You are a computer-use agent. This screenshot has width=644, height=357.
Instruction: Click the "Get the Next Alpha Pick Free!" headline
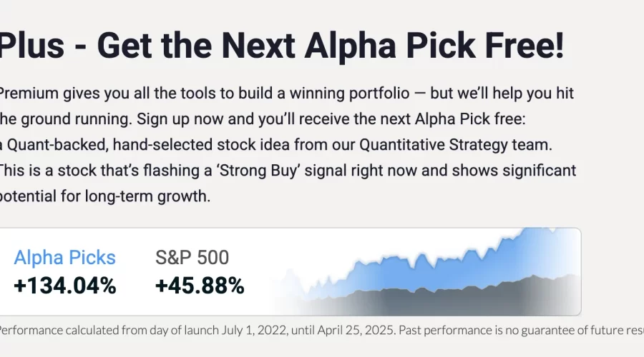point(331,46)
